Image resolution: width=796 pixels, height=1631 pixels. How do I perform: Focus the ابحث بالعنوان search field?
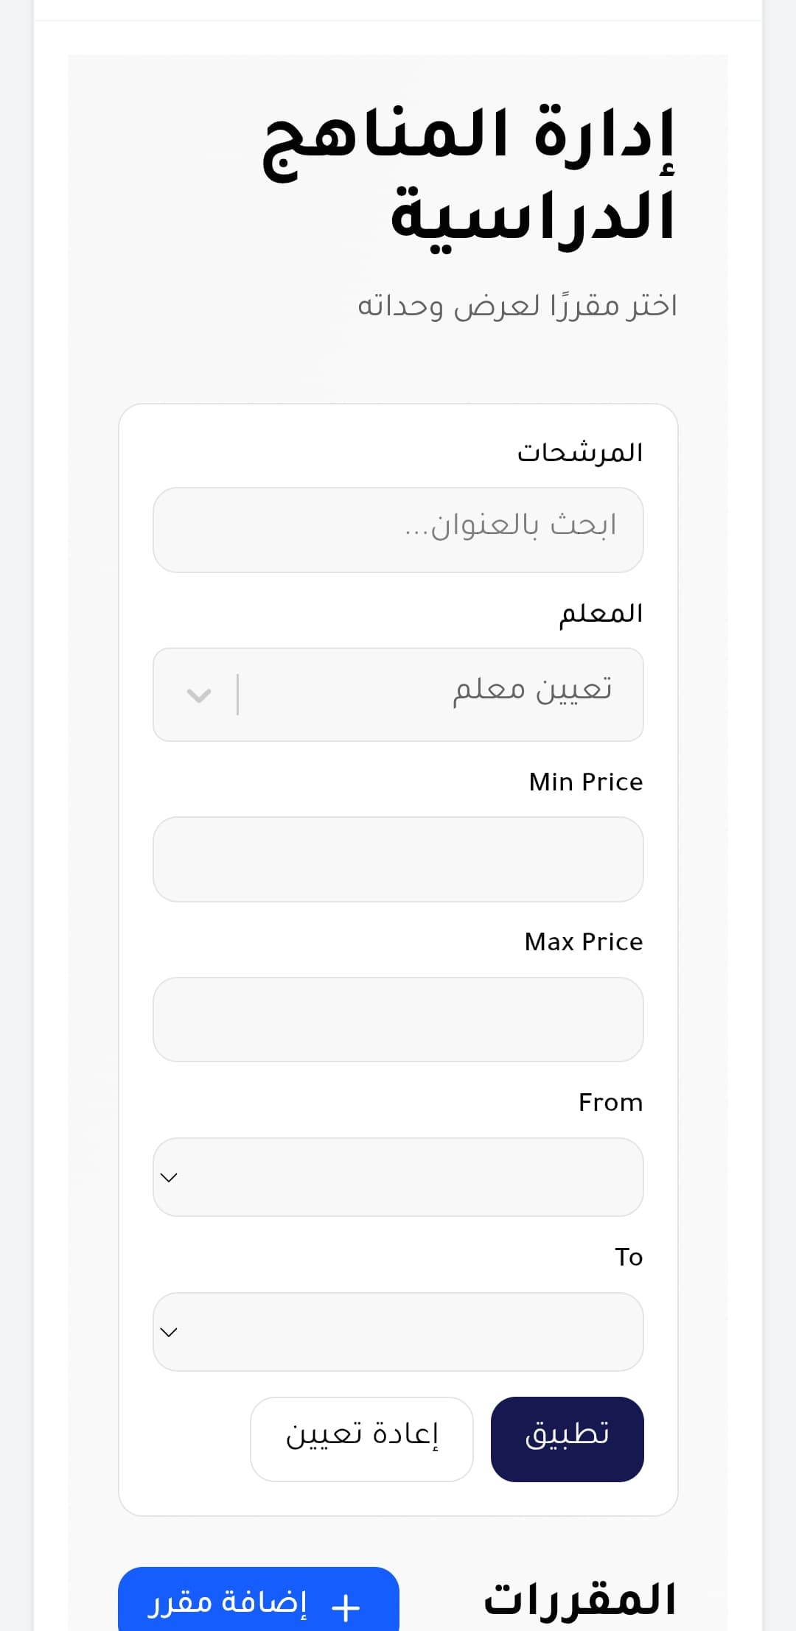click(398, 530)
